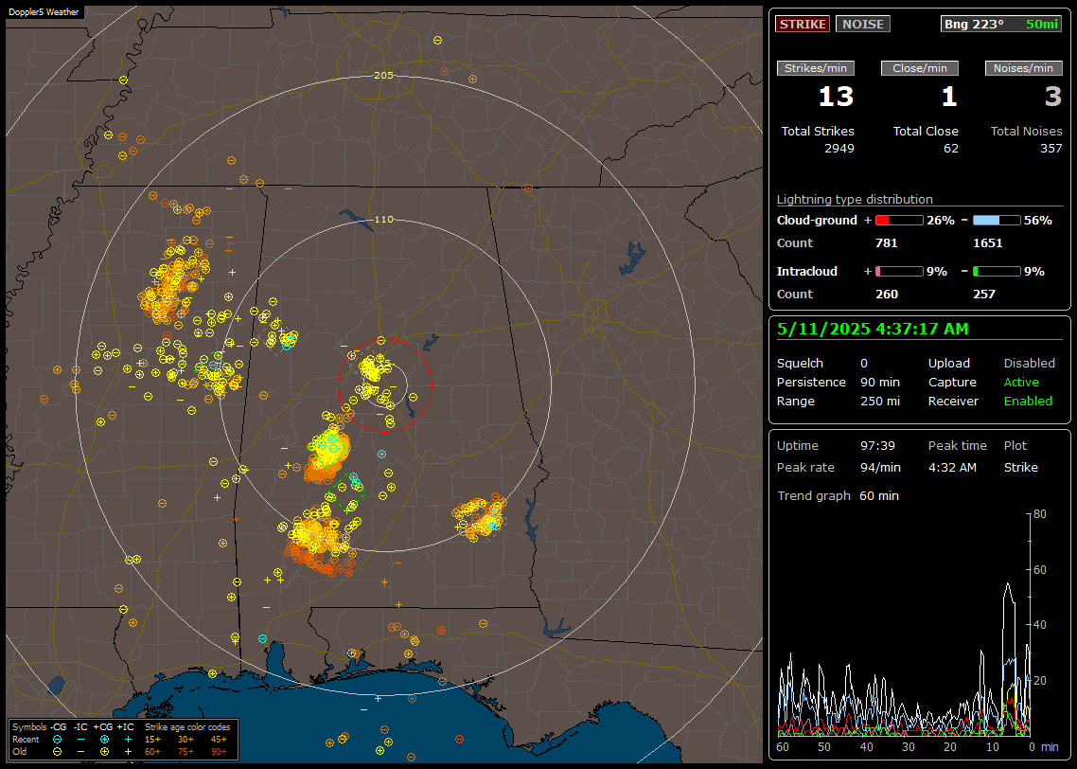1077x769 pixels.
Task: Click the 205 range ring label
Action: (383, 75)
